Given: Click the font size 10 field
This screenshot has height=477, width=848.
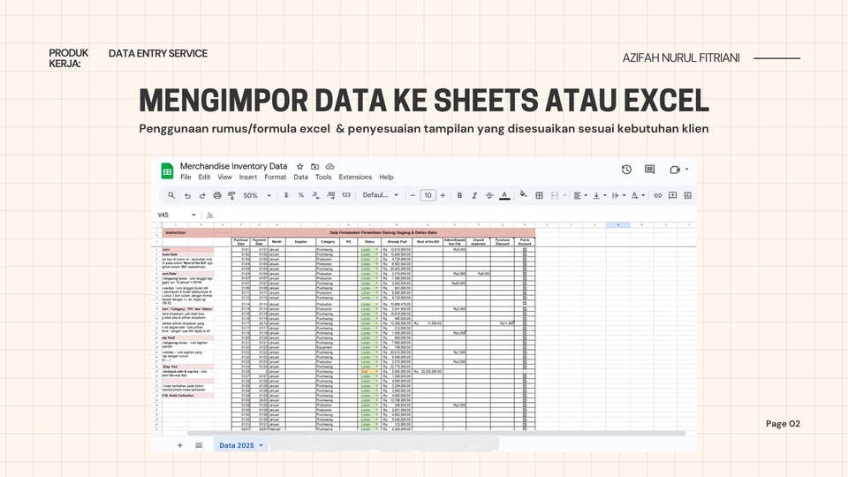Looking at the screenshot, I should 428,195.
